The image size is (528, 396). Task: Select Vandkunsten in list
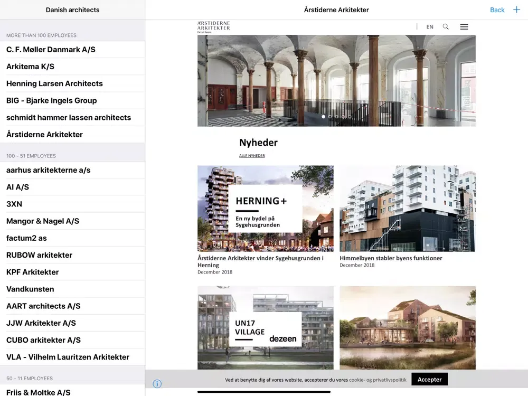(x=72, y=289)
